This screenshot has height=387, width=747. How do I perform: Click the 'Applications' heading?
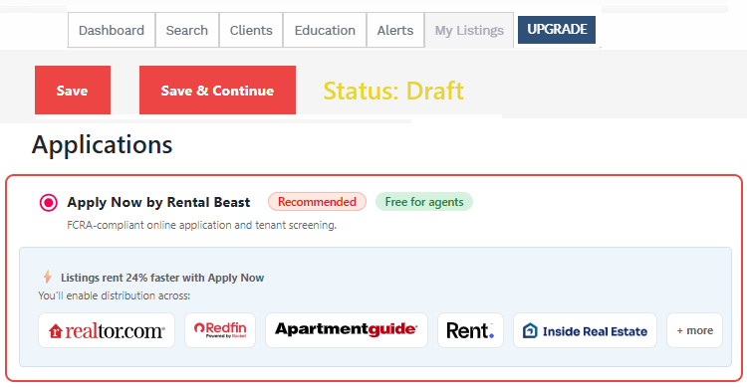point(102,144)
